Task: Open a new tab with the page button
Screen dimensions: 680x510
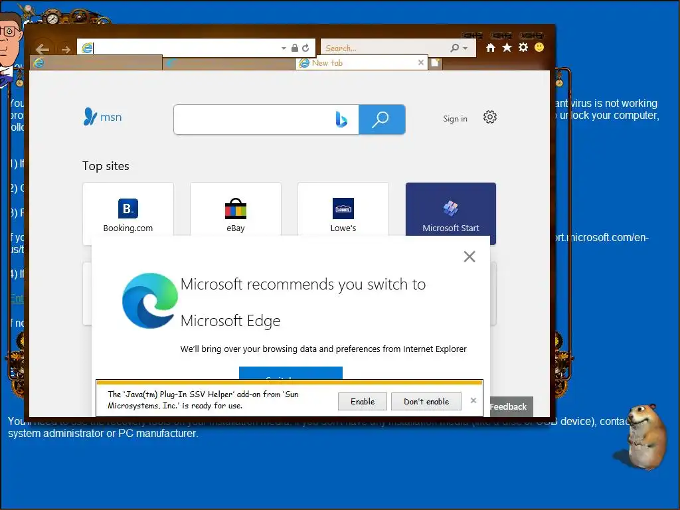Action: 436,63
